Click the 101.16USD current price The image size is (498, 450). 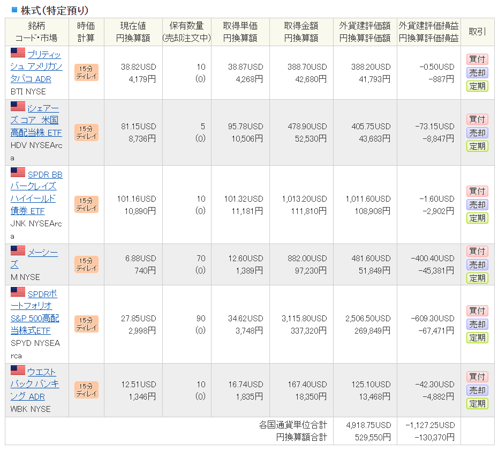(137, 199)
